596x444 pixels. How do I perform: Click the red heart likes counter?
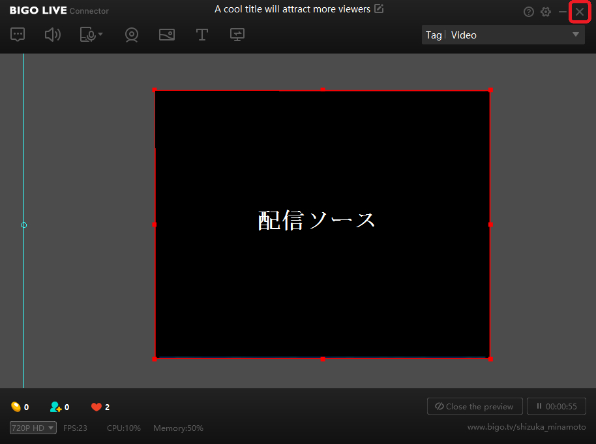point(97,407)
